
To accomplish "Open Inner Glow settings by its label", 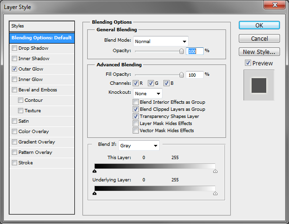I will [31, 80].
